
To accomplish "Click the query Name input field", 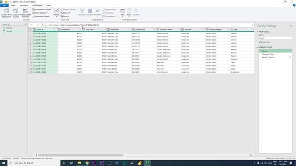I will point(276,38).
